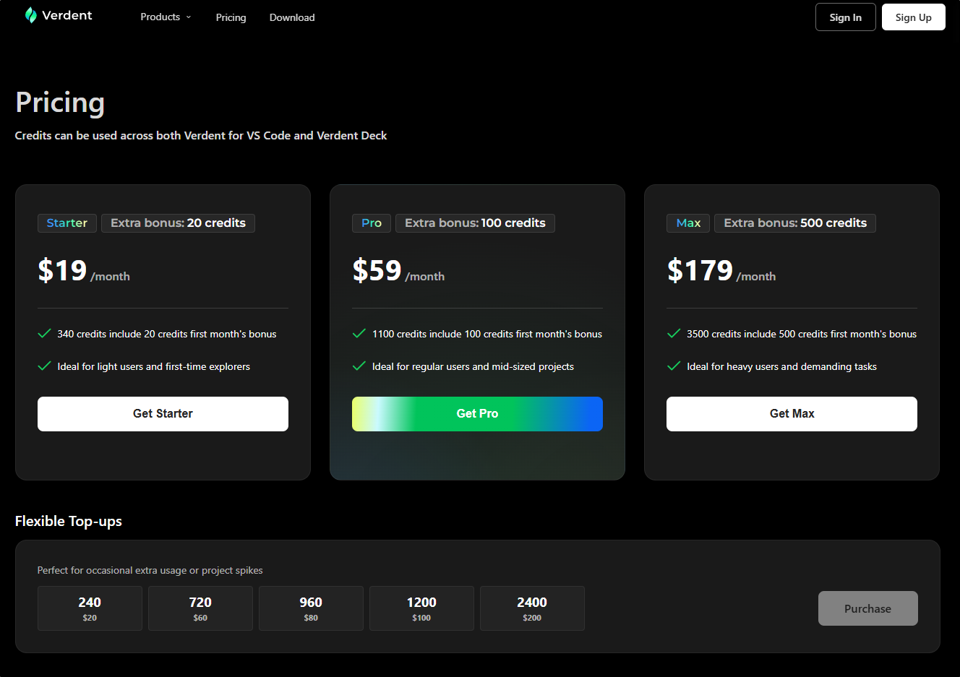The height and width of the screenshot is (677, 960).
Task: Click the Verdent leaf logo icon
Action: (30, 15)
